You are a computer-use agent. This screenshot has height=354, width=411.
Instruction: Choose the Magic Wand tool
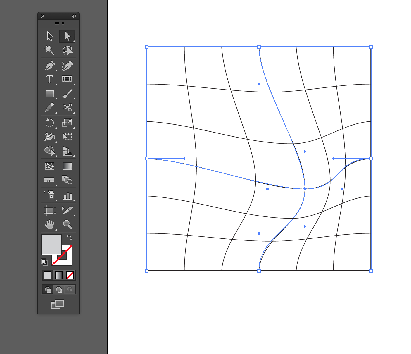(50, 50)
